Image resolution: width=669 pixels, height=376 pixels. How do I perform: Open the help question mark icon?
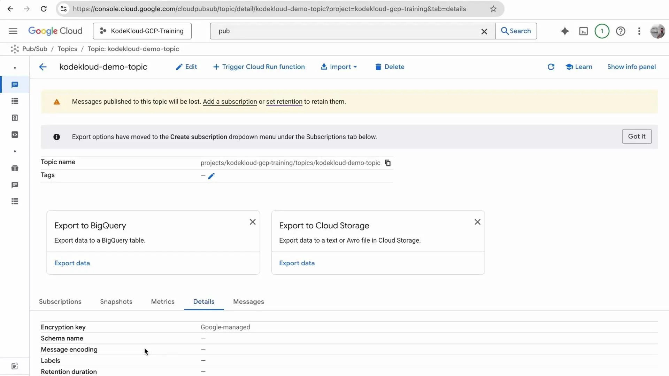tap(620, 31)
